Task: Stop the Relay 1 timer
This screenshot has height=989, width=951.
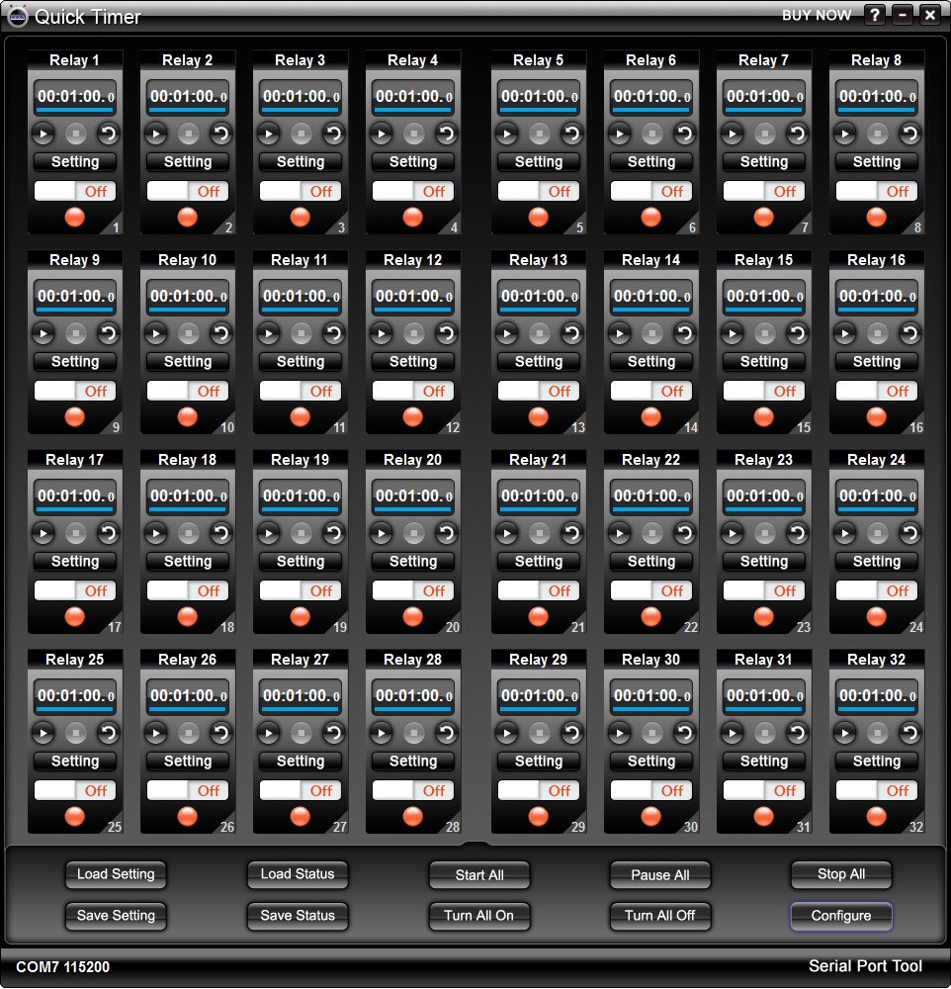Action: tap(76, 134)
